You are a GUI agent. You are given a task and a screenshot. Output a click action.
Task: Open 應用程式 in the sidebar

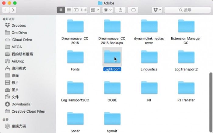click(15, 68)
